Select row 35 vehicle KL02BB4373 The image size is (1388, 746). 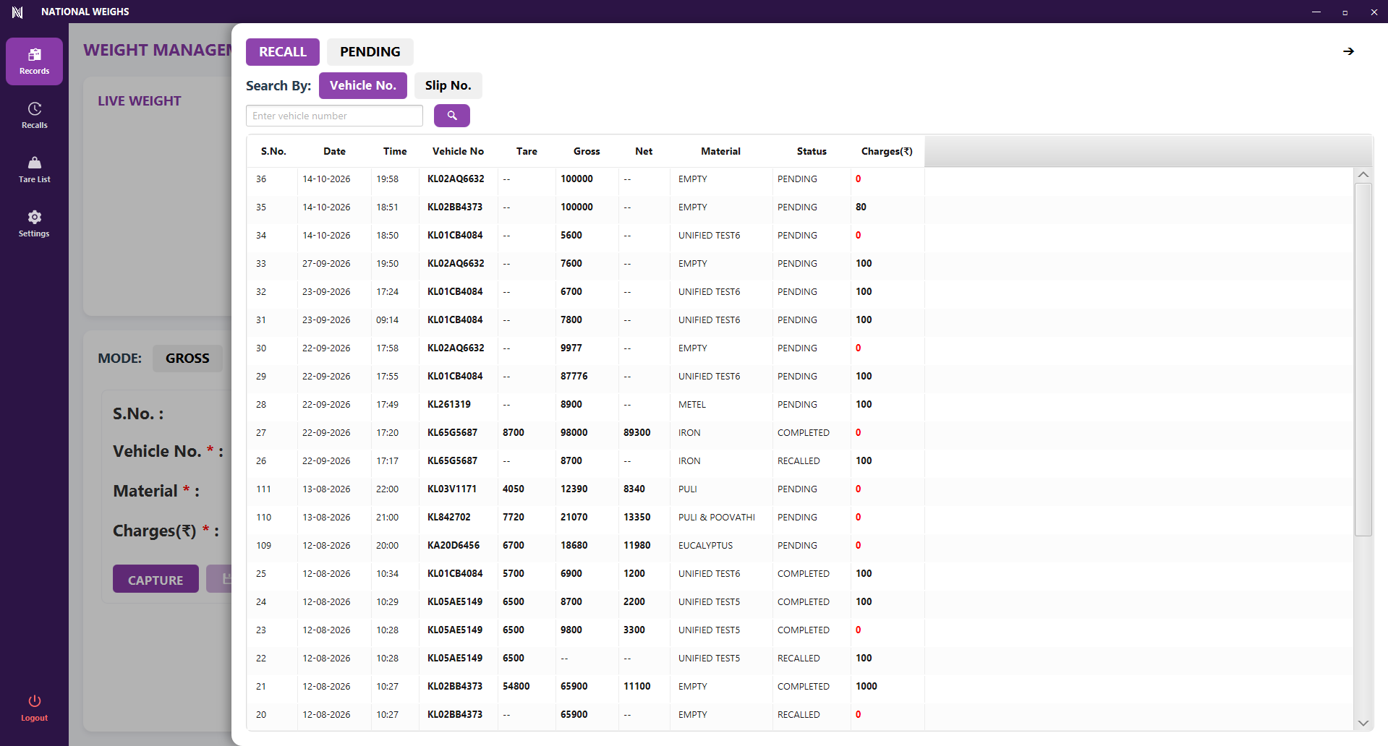455,207
